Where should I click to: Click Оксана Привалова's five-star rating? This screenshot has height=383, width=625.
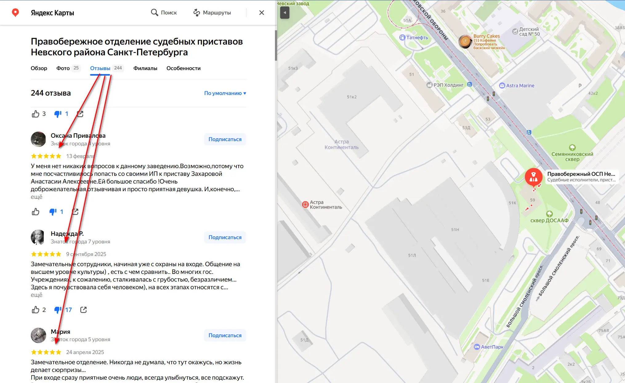[46, 156]
